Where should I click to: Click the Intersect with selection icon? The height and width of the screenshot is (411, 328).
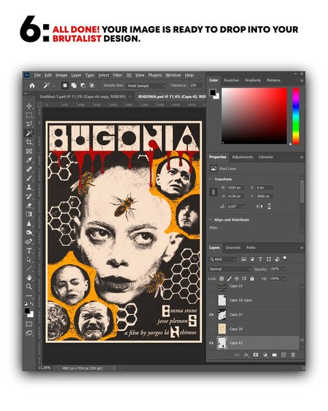92,86
